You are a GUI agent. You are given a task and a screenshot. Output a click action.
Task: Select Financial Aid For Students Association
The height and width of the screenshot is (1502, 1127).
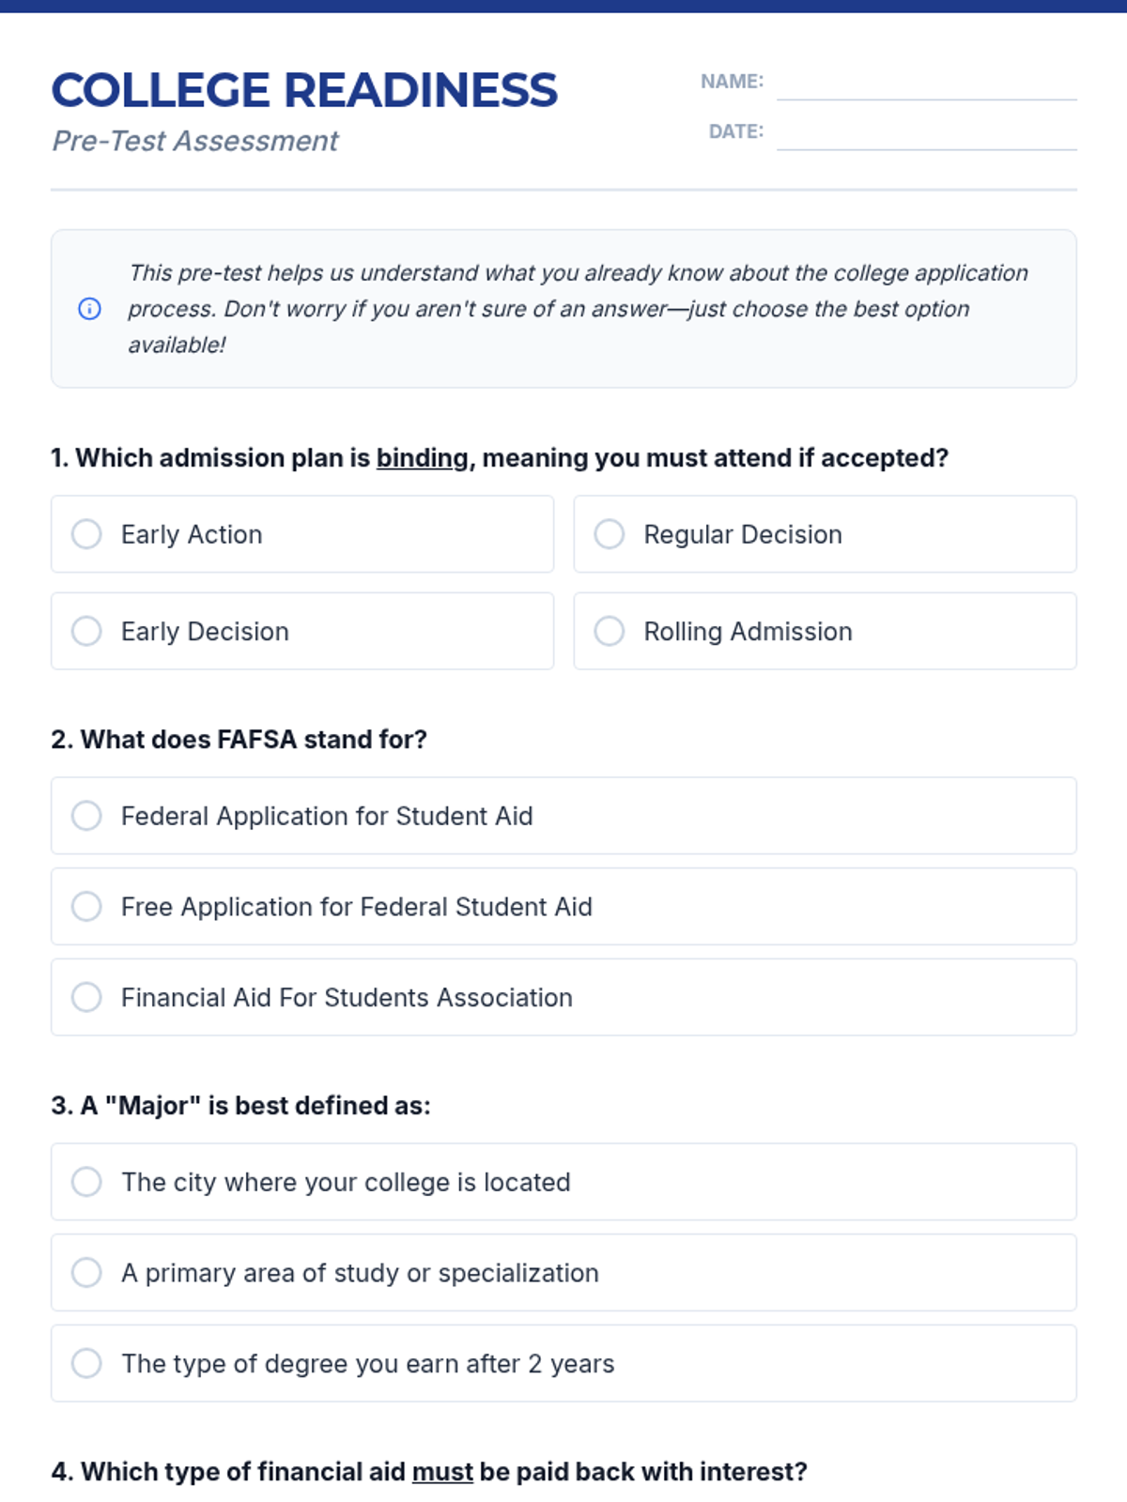point(86,997)
